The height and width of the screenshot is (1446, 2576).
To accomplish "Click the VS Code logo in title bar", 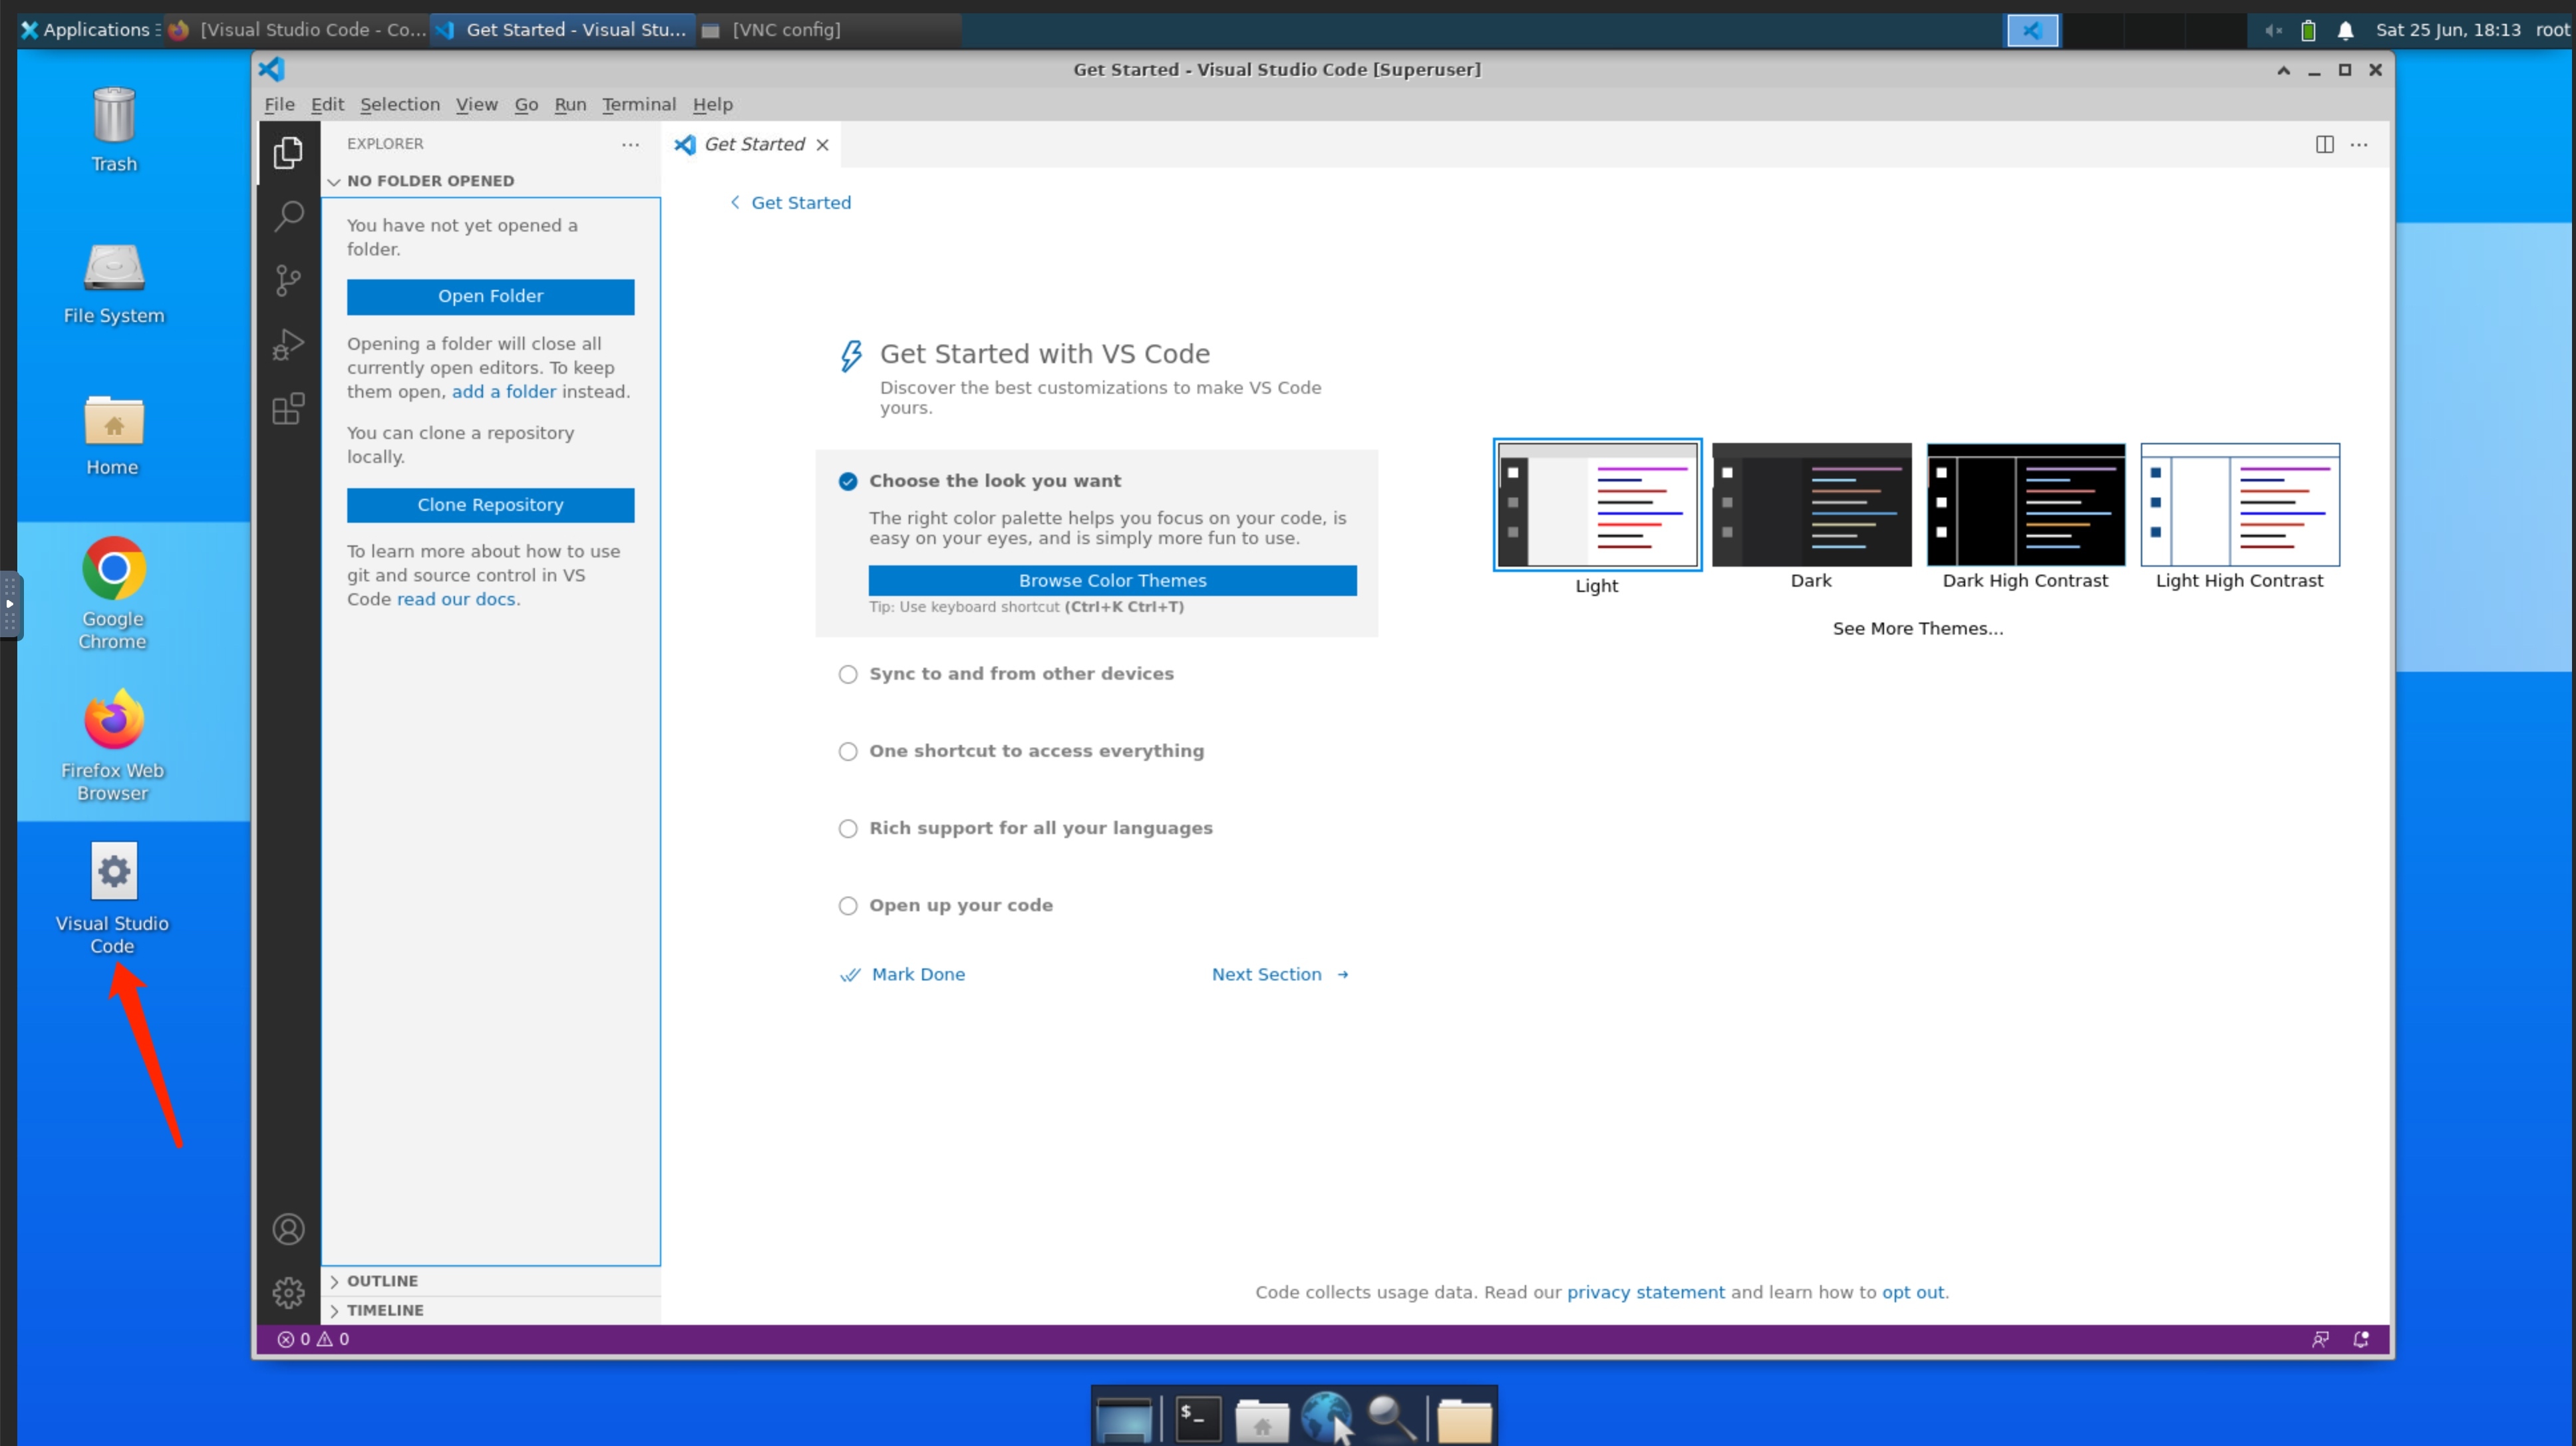I will pyautogui.click(x=272, y=69).
